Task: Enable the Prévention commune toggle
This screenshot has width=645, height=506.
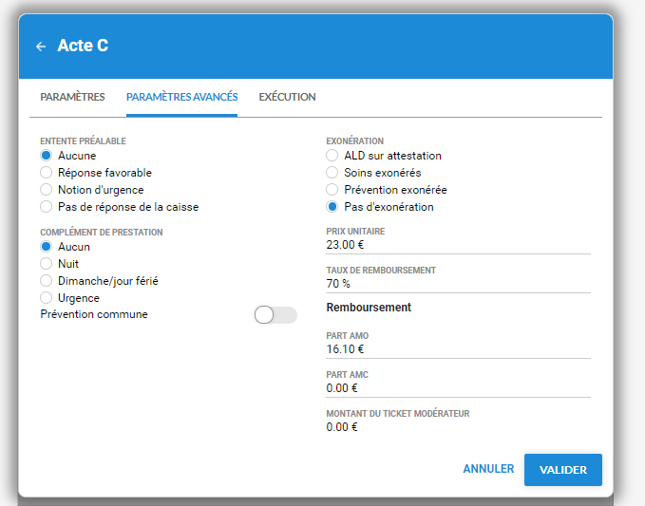Action: point(275,315)
